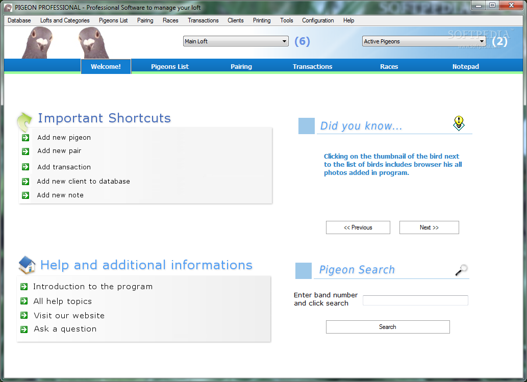This screenshot has height=382, width=527.
Task: Open the Help menu
Action: pos(348,20)
